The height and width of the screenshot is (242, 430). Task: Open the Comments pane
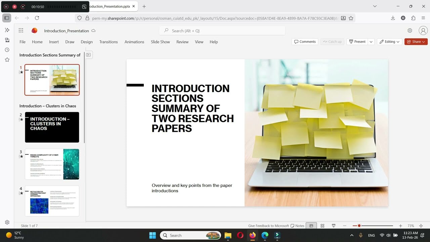[305, 42]
